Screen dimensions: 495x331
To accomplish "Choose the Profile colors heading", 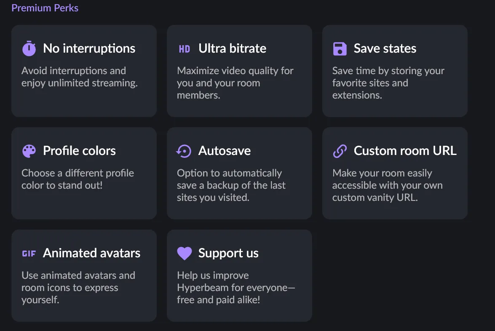I will 79,150.
